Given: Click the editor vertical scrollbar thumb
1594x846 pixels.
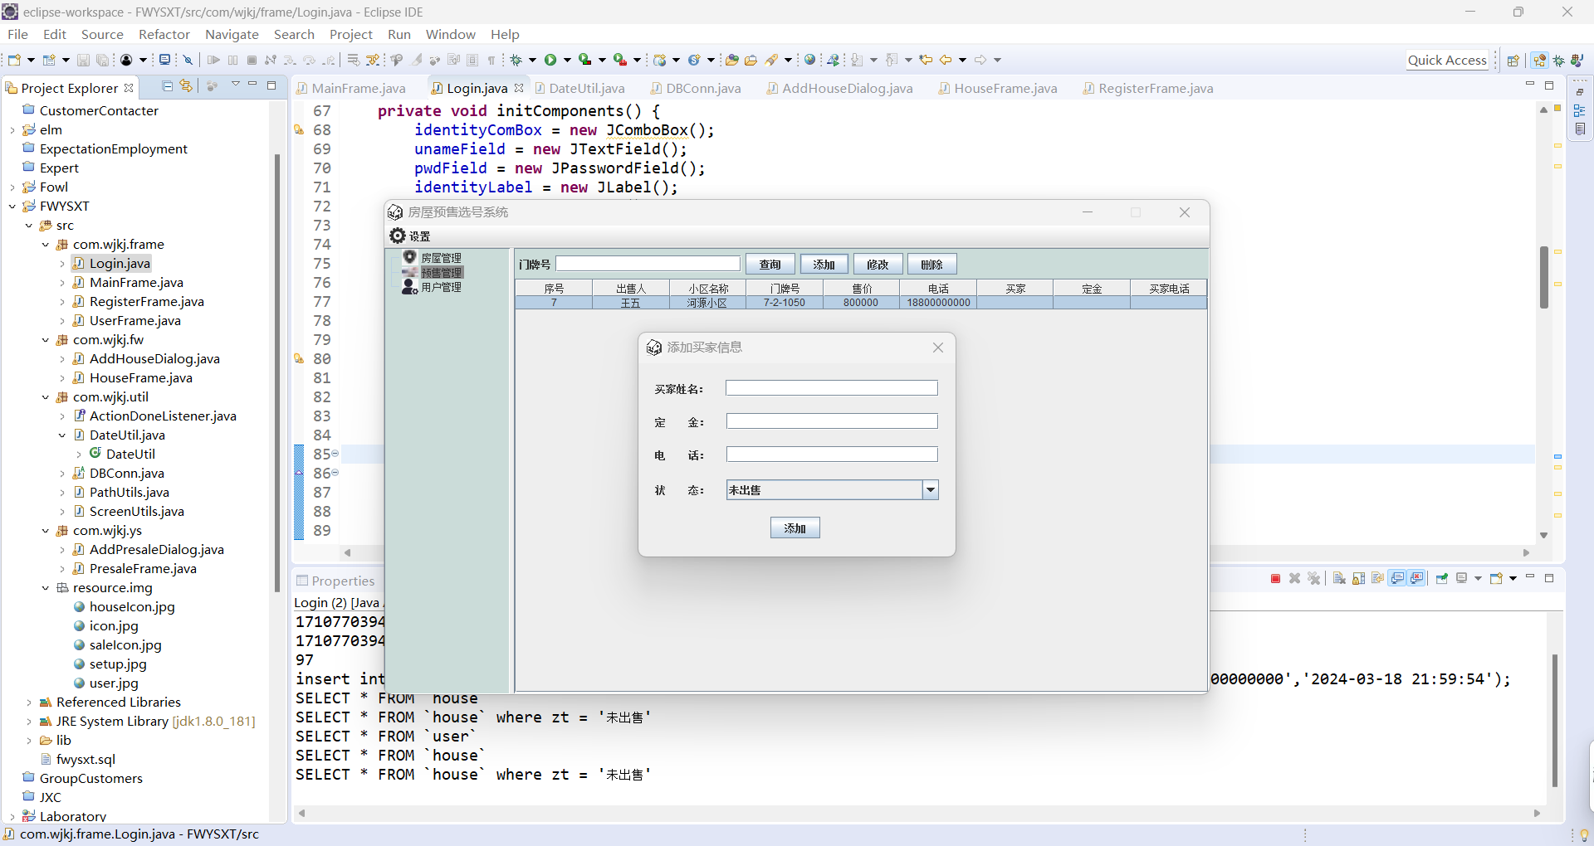Looking at the screenshot, I should (1544, 277).
